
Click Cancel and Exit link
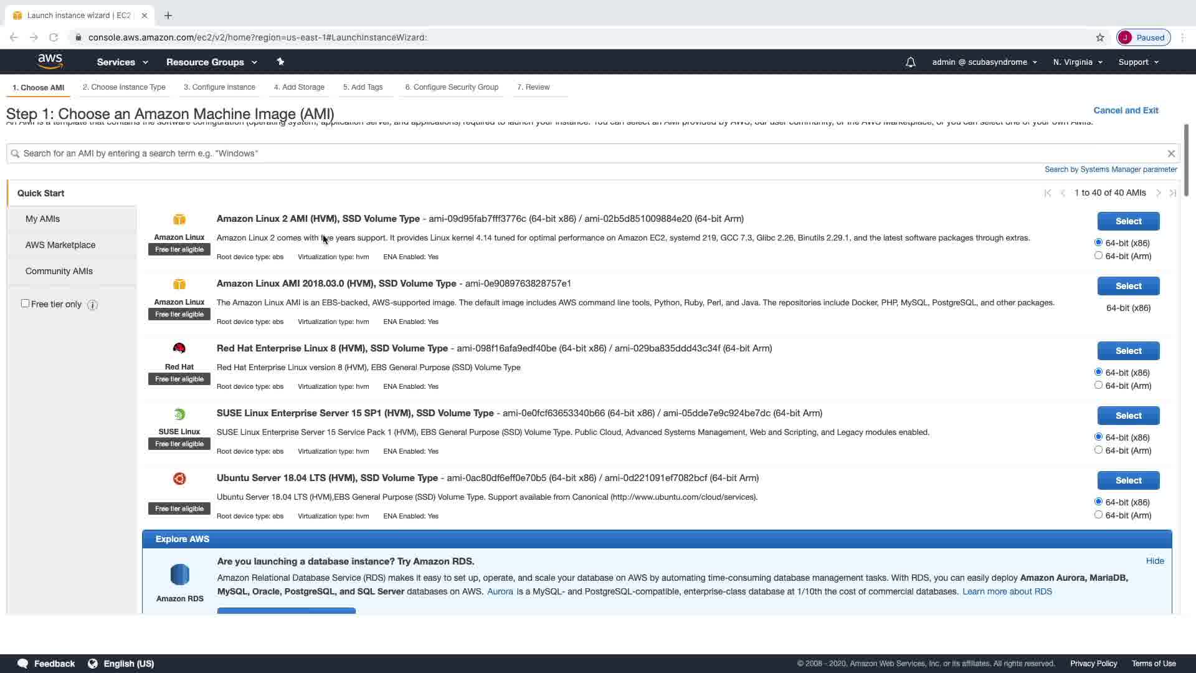[1126, 110]
